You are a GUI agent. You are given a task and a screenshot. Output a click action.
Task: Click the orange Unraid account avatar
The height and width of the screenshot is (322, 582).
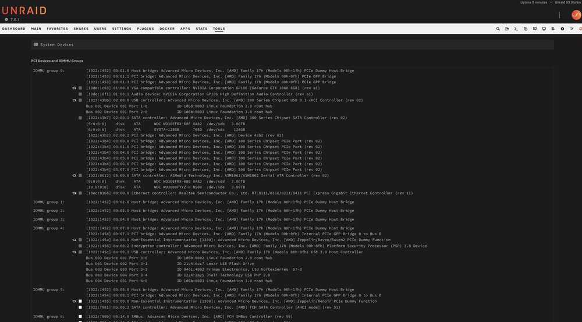(576, 15)
